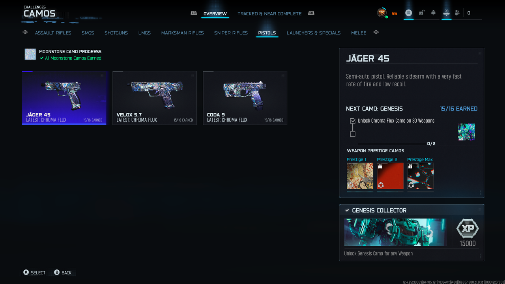This screenshot has width=505, height=284.
Task: Open the Shotguns category
Action: point(116,33)
